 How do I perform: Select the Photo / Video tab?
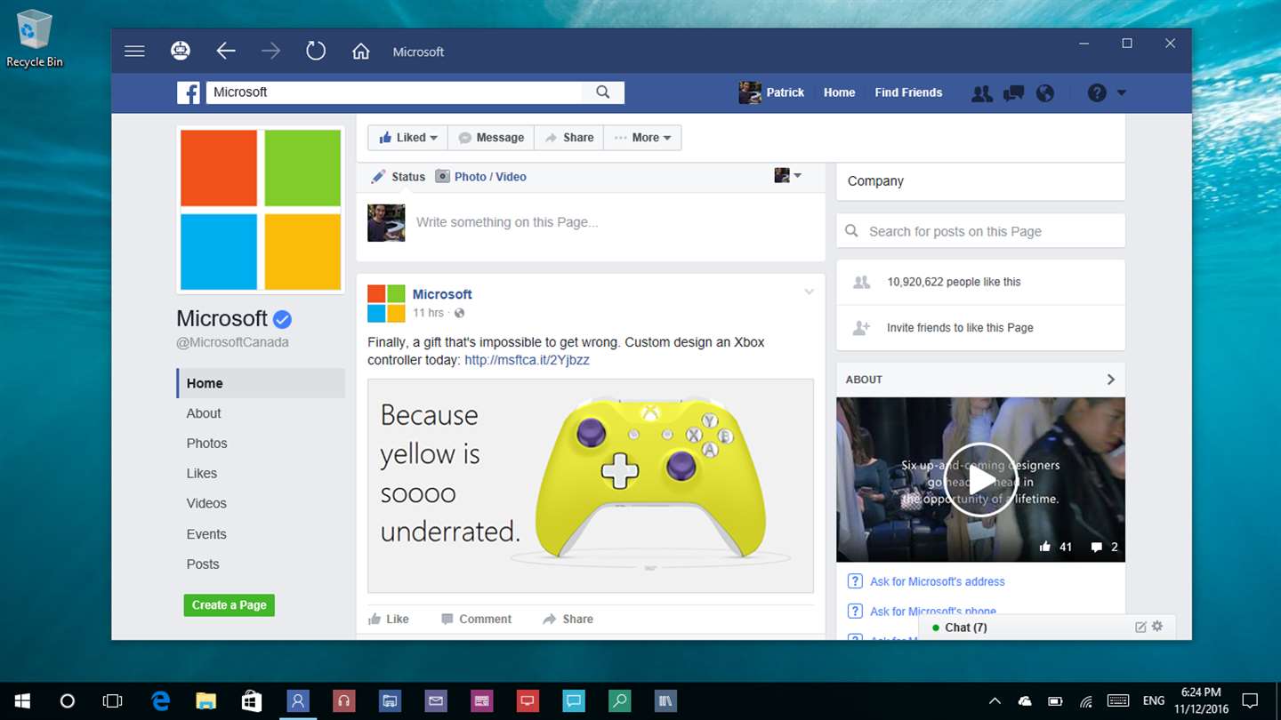tap(480, 177)
